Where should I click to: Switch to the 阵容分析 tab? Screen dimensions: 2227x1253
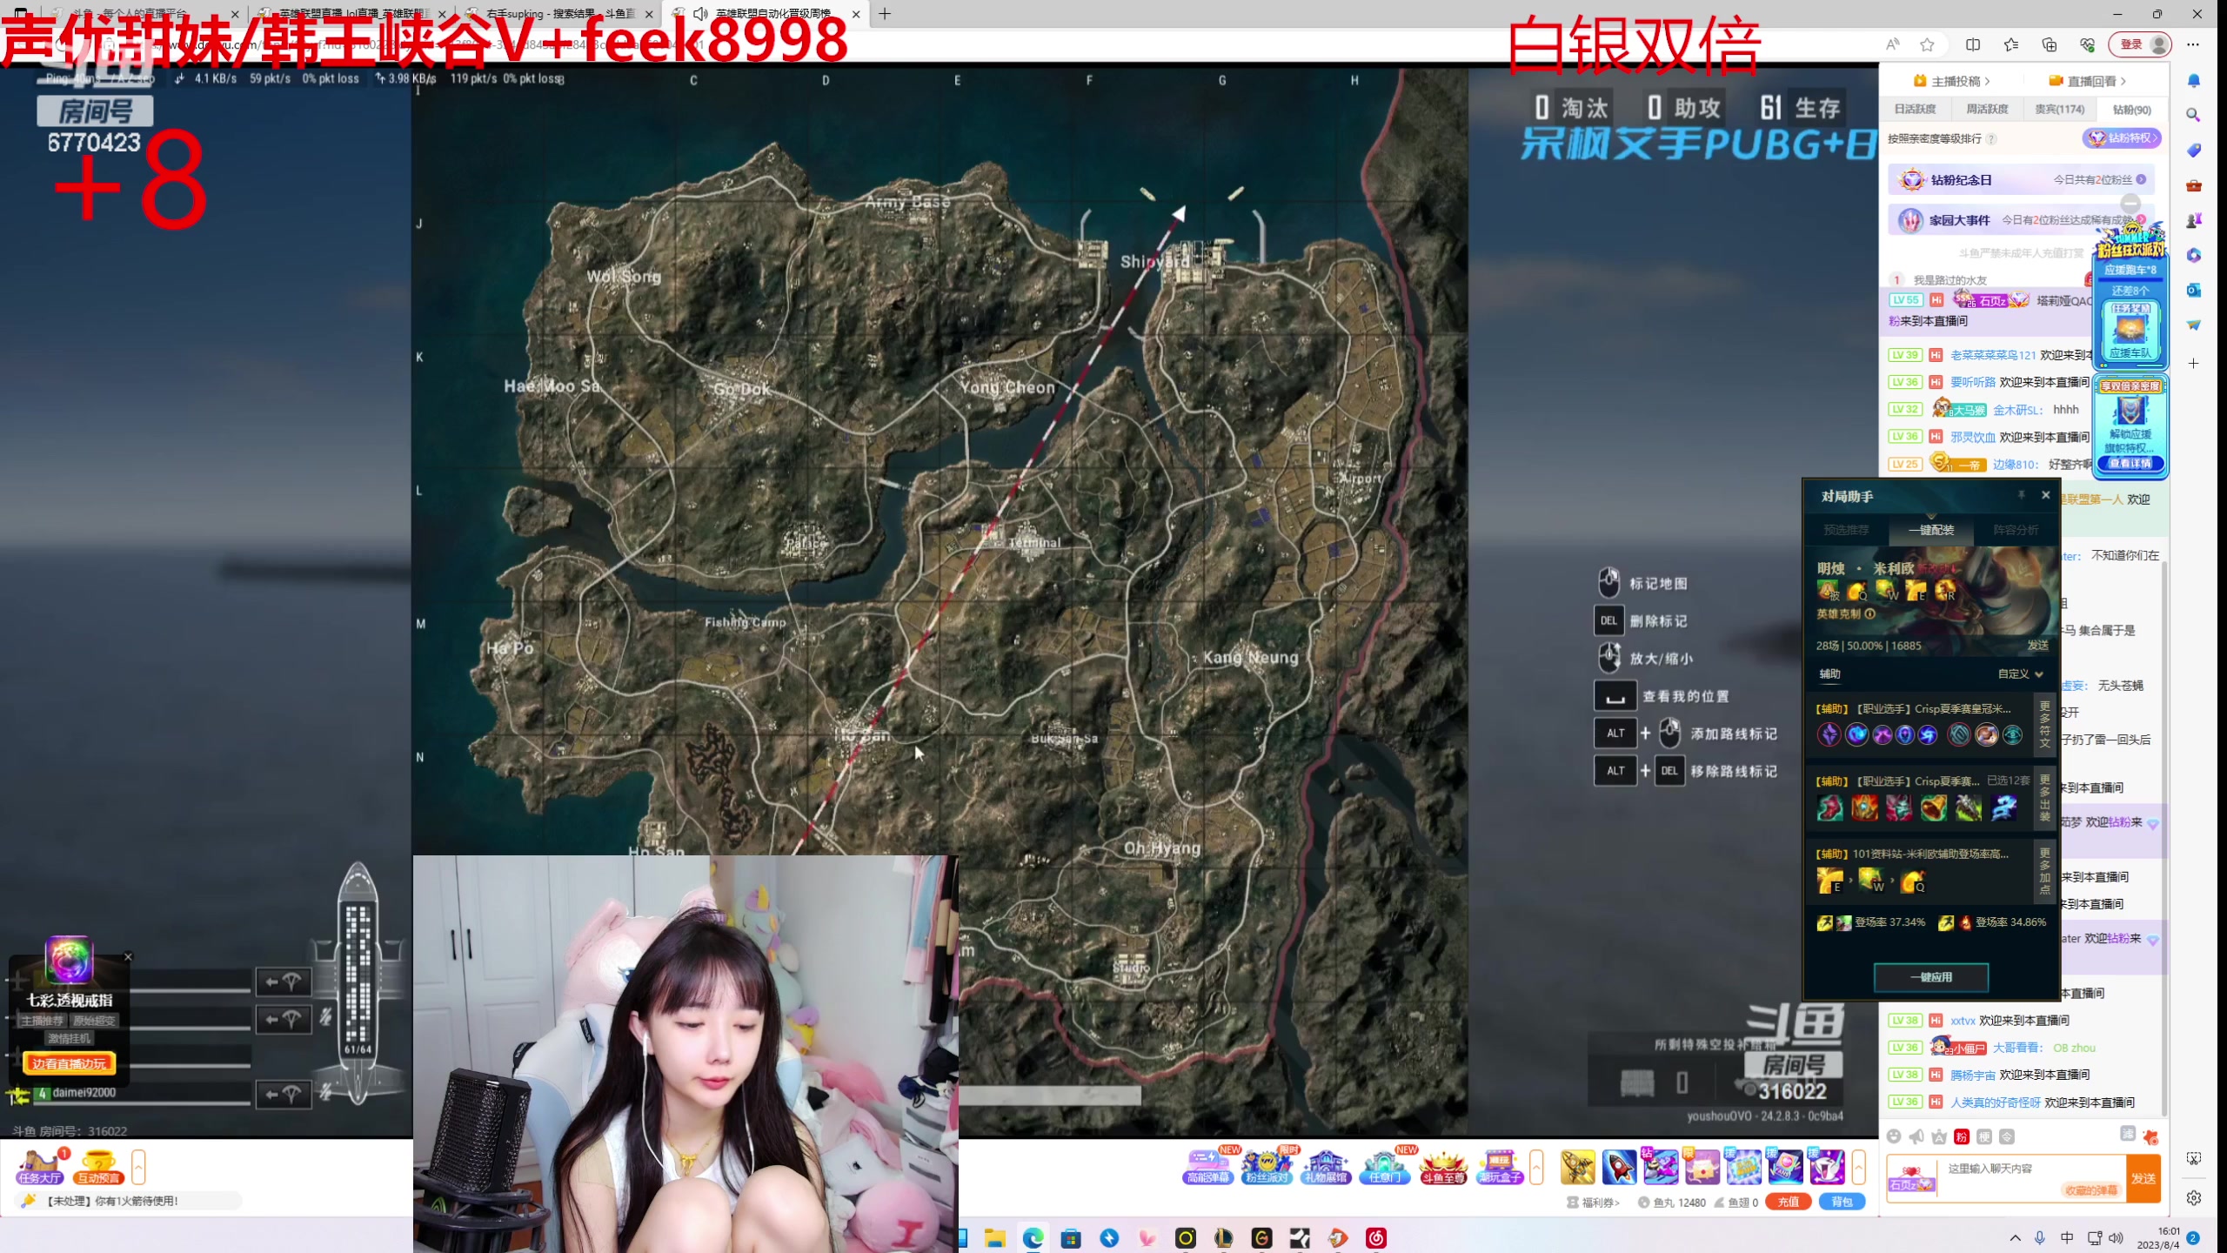pyautogui.click(x=2016, y=529)
